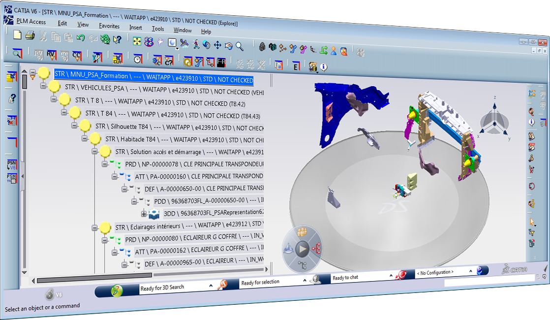The width and height of the screenshot is (550, 320).
Task: Open the Favorites menu
Action: 109,26
